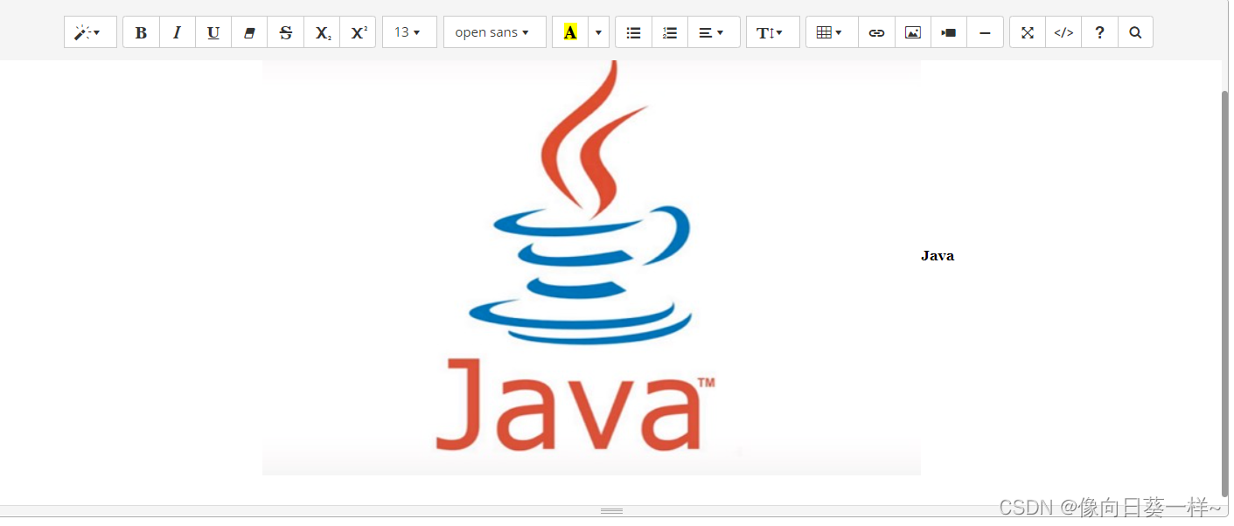Click the insert link icon
Image resolution: width=1234 pixels, height=526 pixels.
876,32
